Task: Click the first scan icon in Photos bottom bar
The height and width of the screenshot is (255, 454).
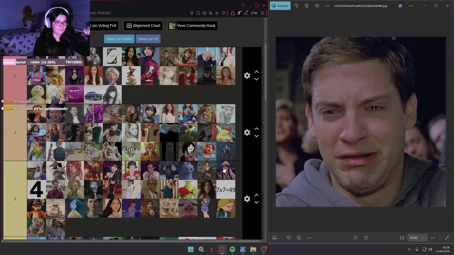Action: 355,238
